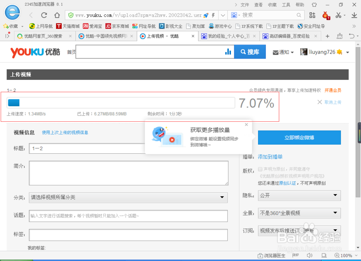Open the 通知 notifications dropdown

(283, 52)
